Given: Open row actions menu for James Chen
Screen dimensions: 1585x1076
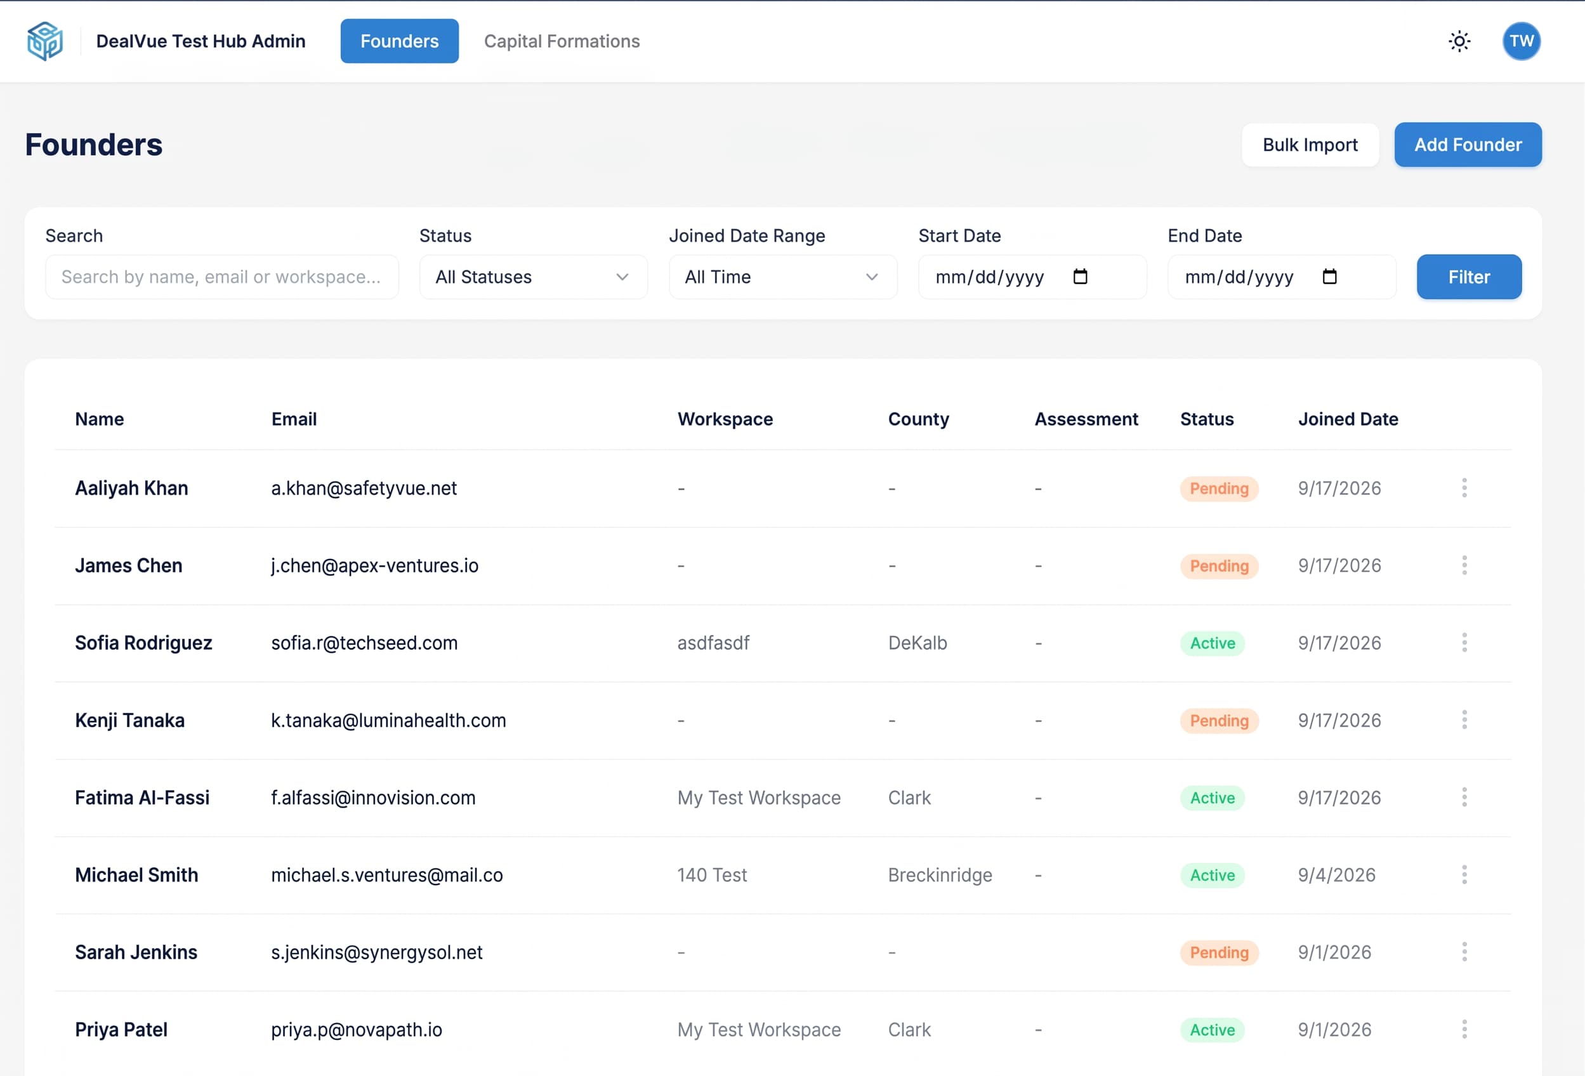Looking at the screenshot, I should tap(1464, 565).
